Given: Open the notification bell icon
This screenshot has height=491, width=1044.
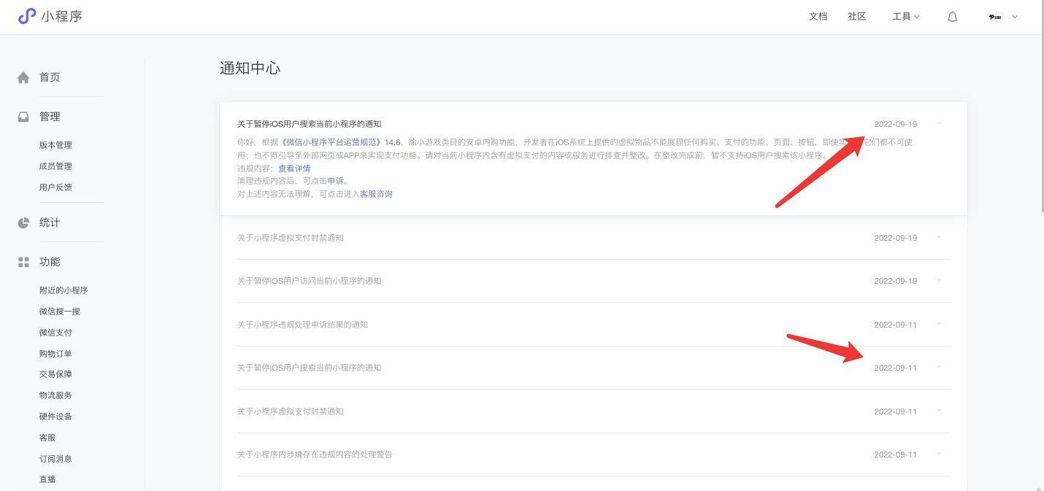Looking at the screenshot, I should click(952, 17).
